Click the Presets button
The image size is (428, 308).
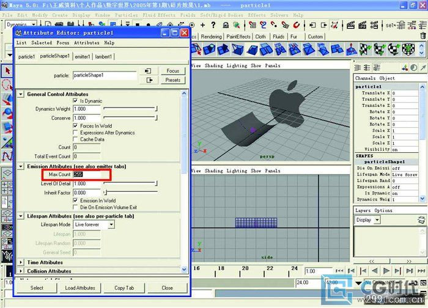tap(173, 80)
